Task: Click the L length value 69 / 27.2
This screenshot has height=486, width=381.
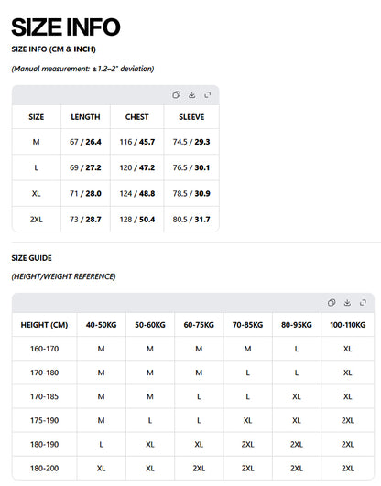Action: (x=85, y=167)
